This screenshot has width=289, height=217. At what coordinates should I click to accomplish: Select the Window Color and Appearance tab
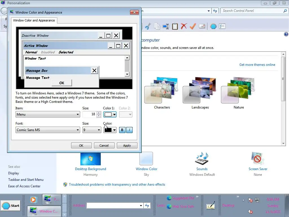coord(34,20)
